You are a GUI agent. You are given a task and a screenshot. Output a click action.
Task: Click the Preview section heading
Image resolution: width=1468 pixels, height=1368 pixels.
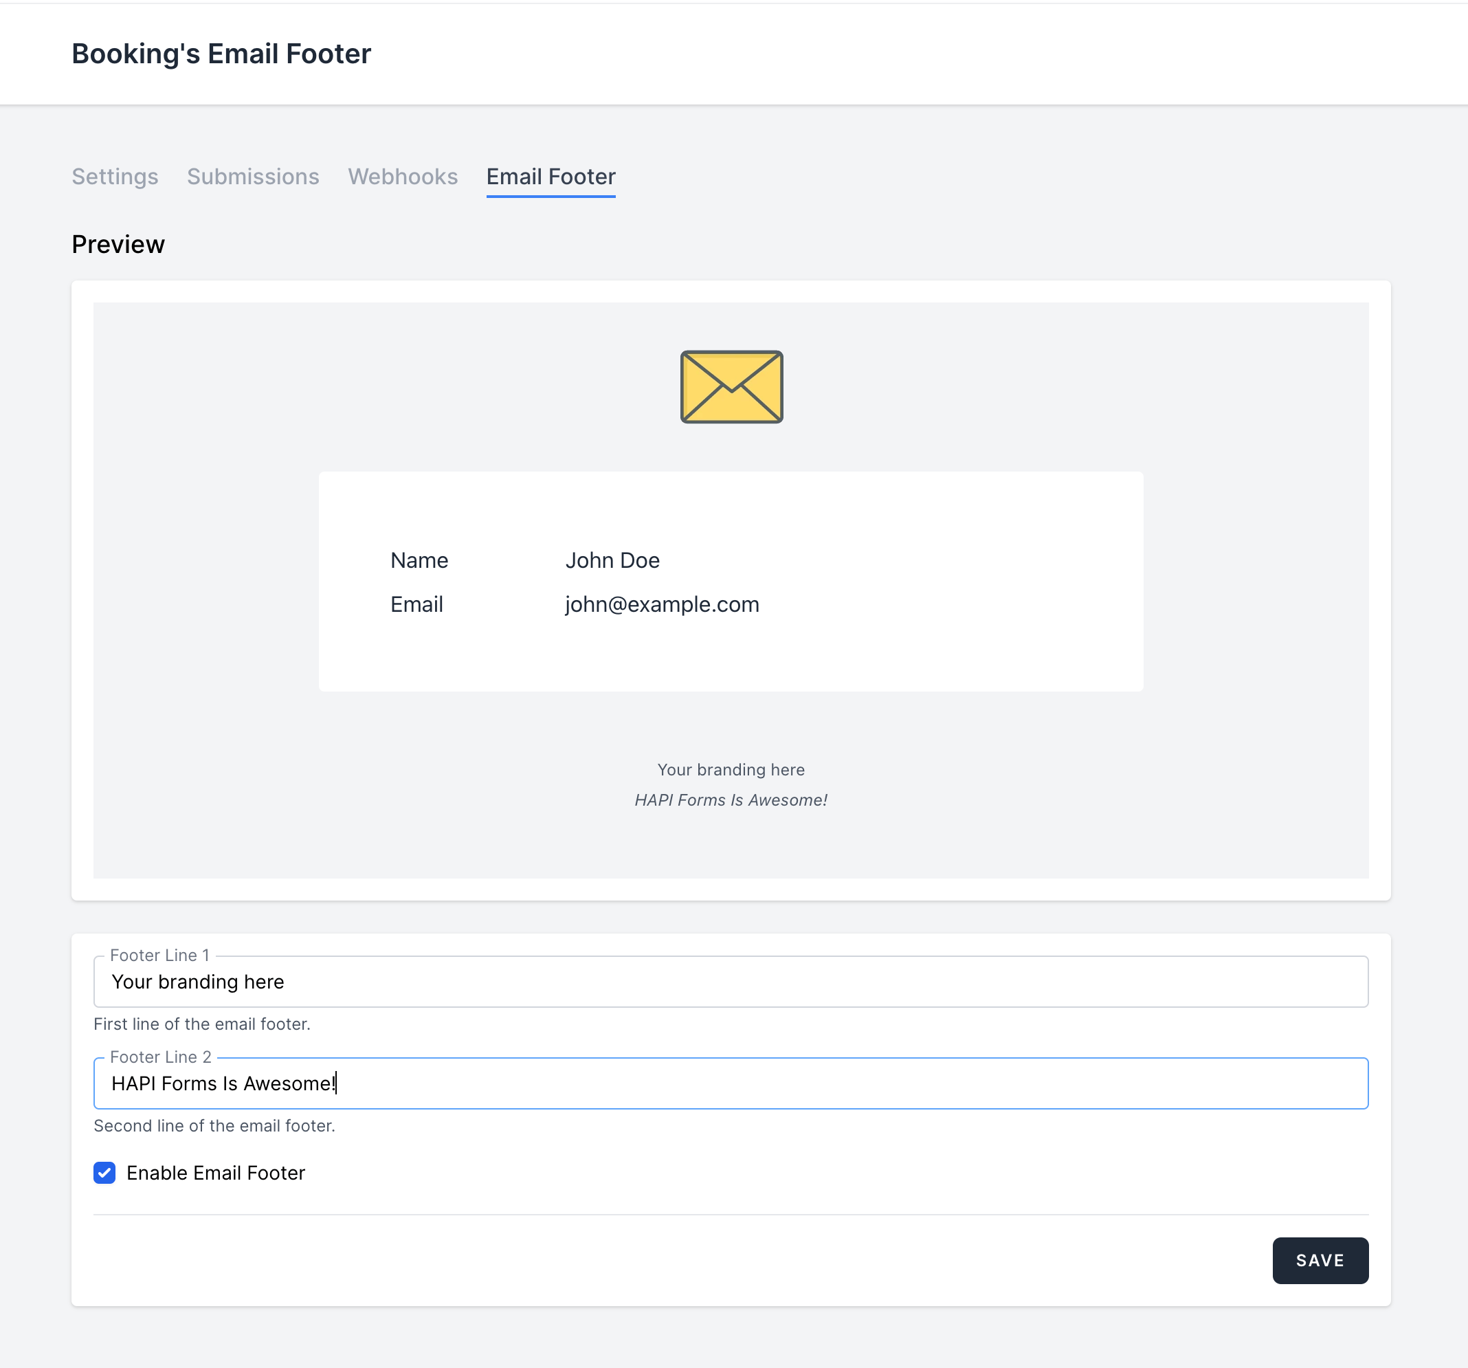[118, 244]
